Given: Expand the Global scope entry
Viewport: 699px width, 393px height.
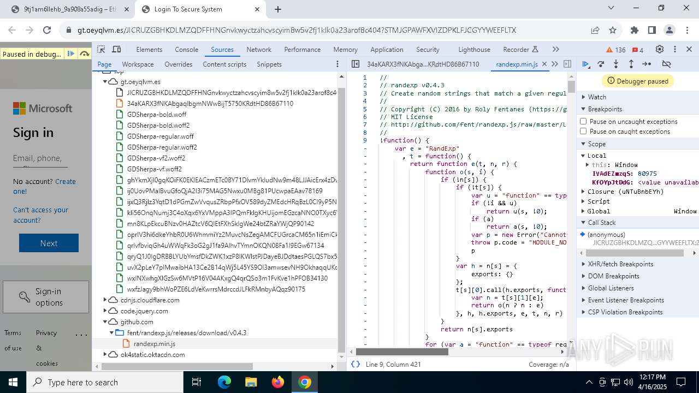Looking at the screenshot, I should point(583,211).
